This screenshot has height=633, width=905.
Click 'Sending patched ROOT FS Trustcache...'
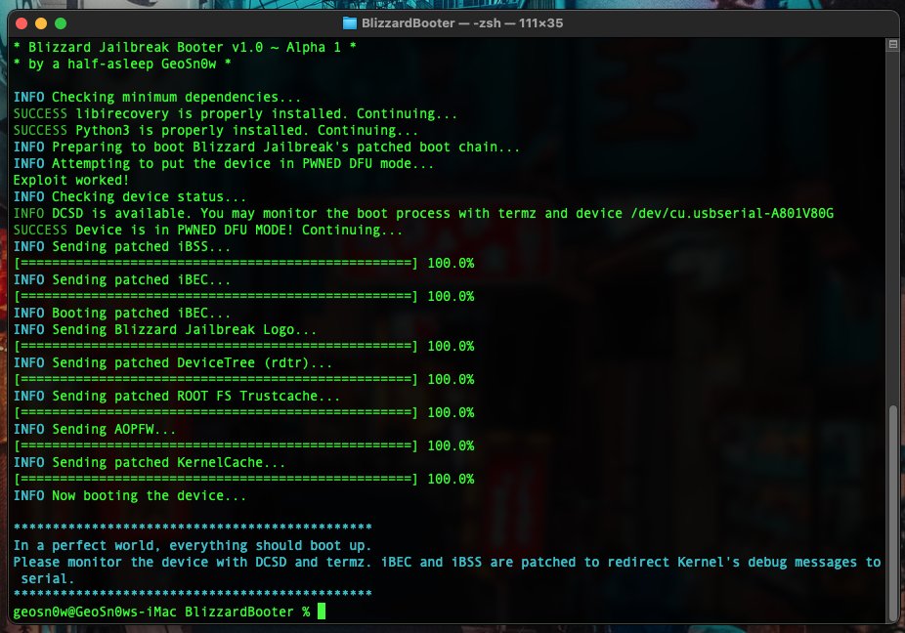tap(195, 397)
